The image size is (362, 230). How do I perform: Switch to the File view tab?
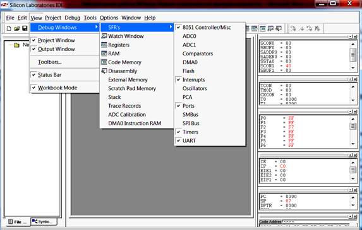[x=18, y=222]
